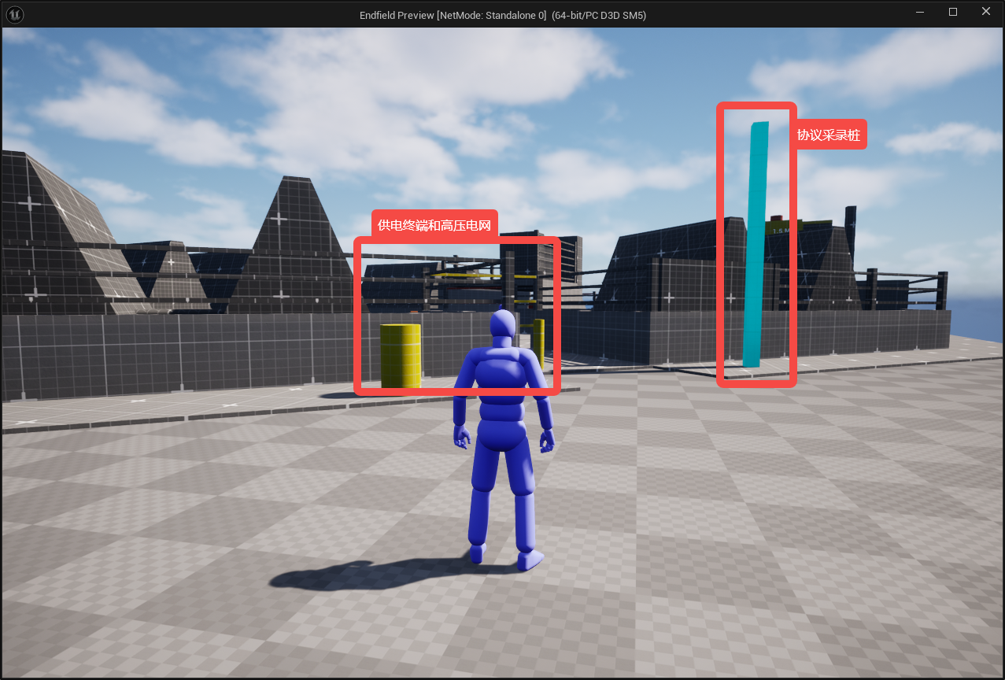The height and width of the screenshot is (680, 1005).
Task: Click the Endfield Preview title bar text
Action: [502, 15]
